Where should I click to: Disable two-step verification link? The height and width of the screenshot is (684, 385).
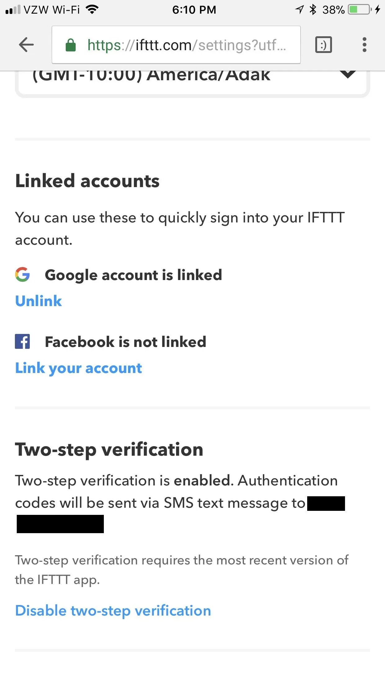click(113, 611)
